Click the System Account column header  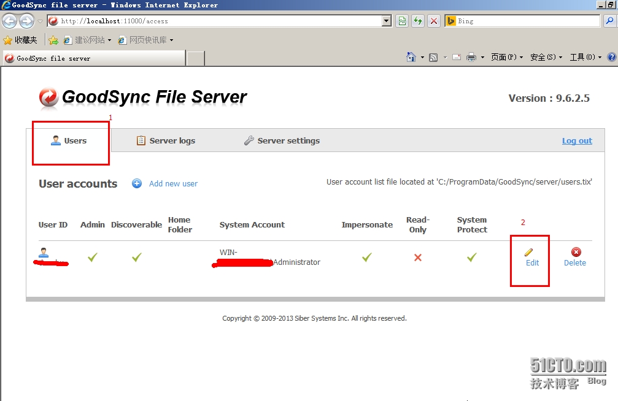pos(252,224)
